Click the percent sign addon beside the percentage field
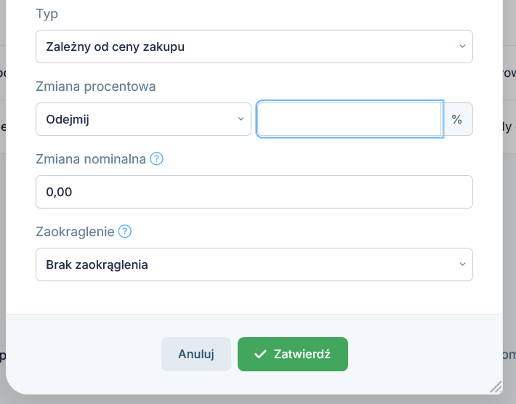516x404 pixels. 457,119
